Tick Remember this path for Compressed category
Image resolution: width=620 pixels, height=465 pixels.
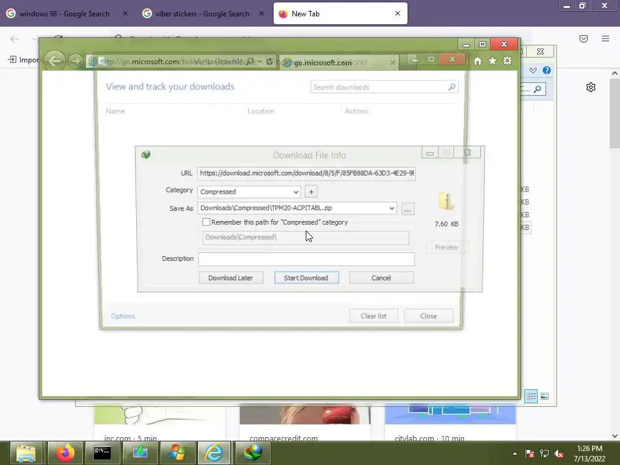pyautogui.click(x=206, y=222)
